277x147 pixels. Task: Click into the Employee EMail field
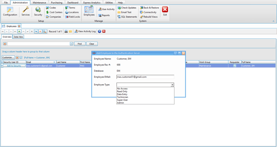(145, 77)
